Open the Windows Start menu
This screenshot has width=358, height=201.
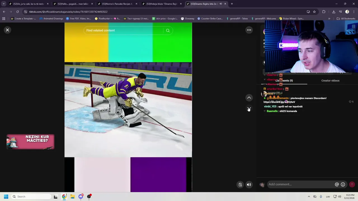pyautogui.click(x=6, y=197)
